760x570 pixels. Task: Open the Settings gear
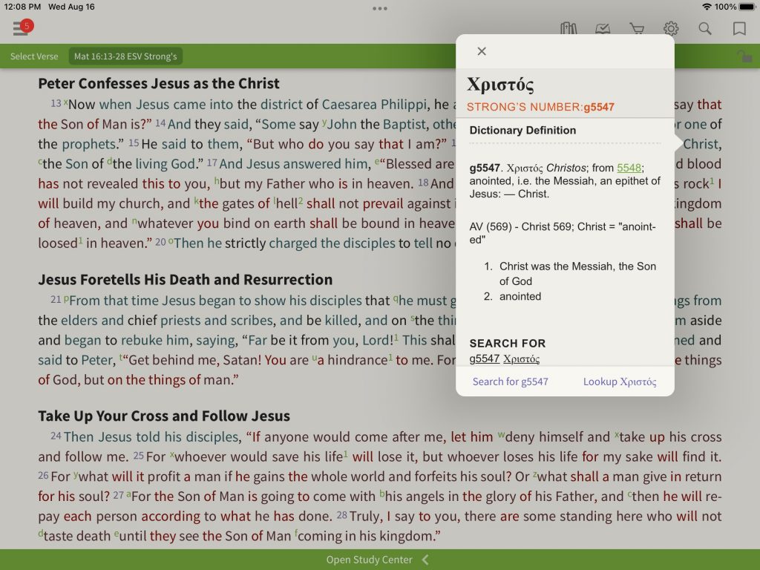pos(671,29)
